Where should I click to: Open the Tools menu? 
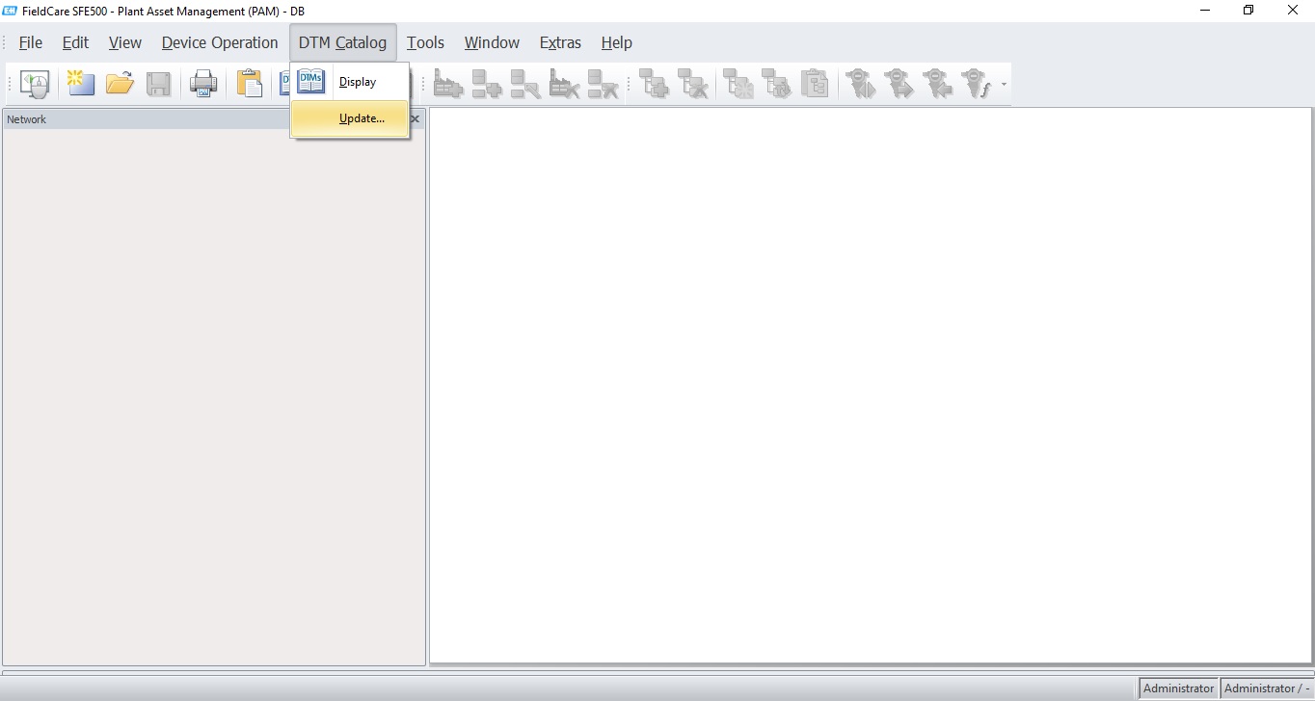(425, 42)
